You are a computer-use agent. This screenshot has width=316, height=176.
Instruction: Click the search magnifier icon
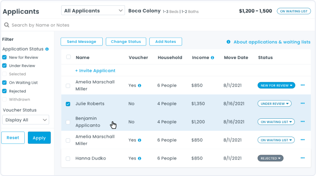tap(7, 25)
